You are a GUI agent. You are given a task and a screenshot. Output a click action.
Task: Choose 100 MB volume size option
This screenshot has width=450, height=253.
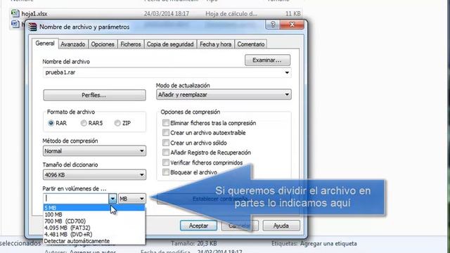click(94, 214)
